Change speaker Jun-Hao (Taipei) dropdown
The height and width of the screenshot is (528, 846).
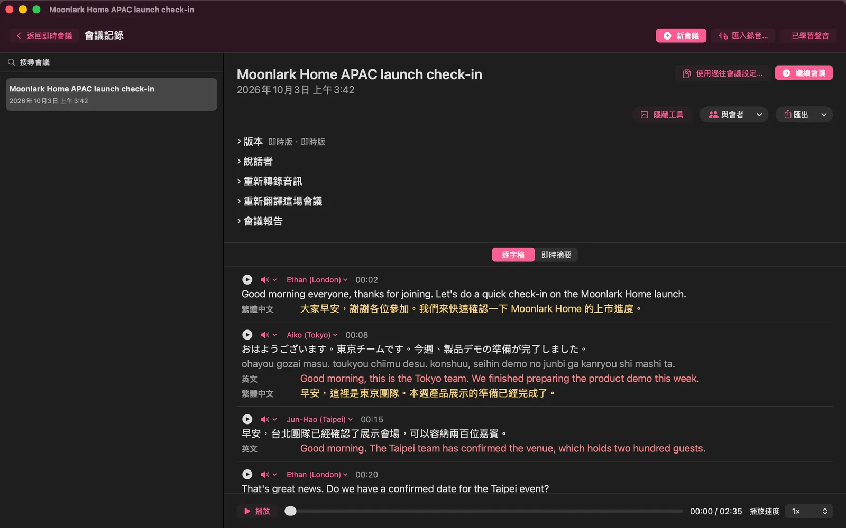(319, 419)
